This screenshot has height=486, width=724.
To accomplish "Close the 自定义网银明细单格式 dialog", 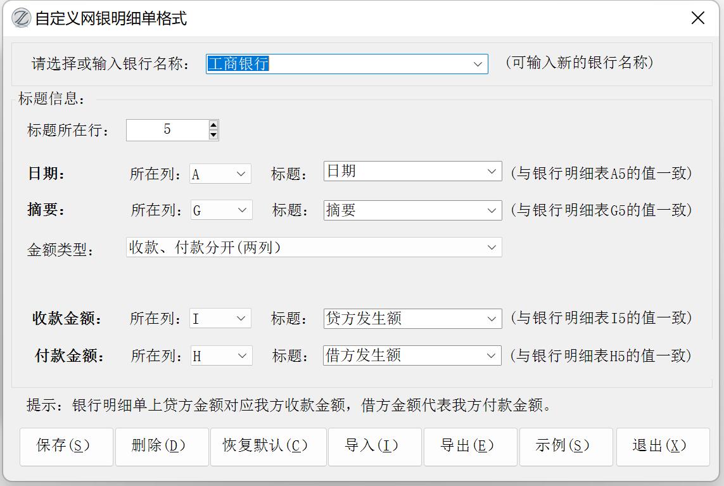I will [x=697, y=18].
